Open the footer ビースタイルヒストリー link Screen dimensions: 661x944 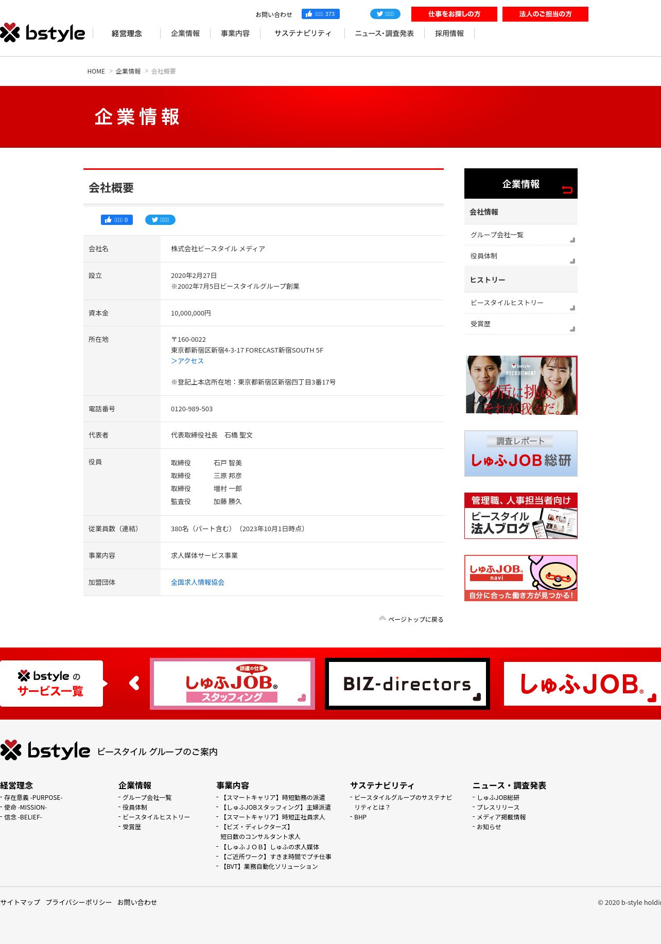click(156, 817)
